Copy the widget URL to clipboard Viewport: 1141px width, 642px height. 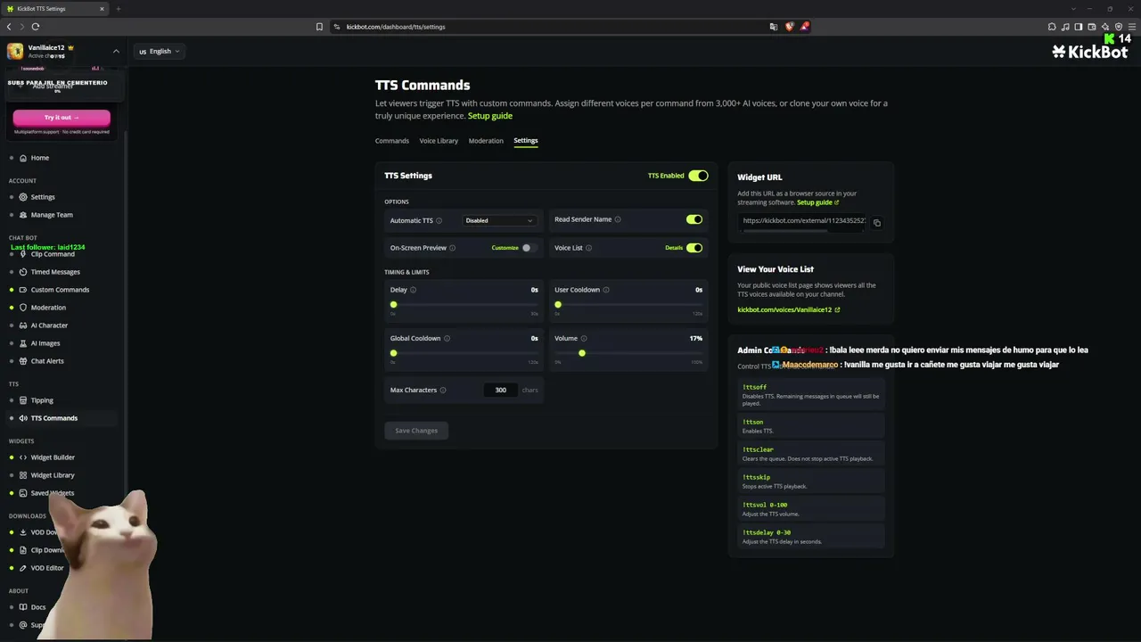coord(877,223)
